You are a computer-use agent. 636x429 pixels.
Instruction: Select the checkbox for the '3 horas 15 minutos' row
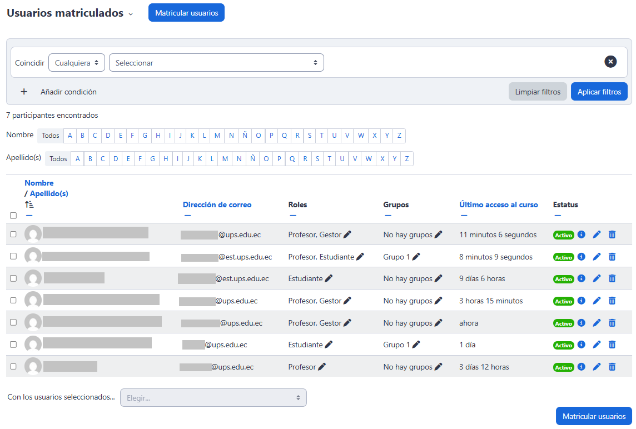click(x=13, y=301)
